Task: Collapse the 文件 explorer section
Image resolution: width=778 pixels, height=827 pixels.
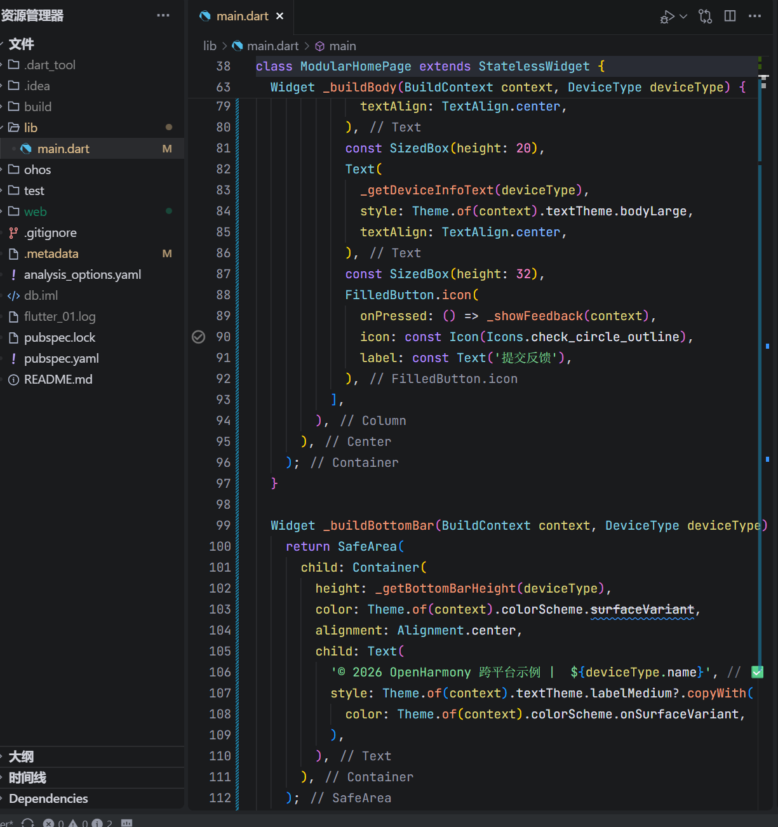Action: [92, 44]
